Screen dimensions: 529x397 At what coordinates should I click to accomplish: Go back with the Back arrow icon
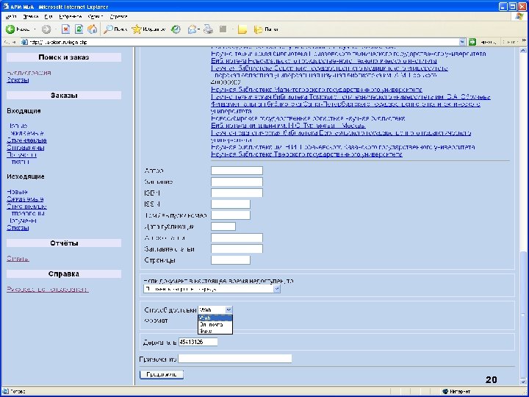(x=10, y=29)
